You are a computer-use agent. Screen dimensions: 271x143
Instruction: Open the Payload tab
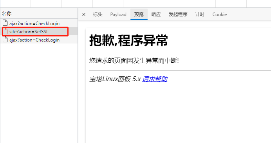click(x=118, y=14)
